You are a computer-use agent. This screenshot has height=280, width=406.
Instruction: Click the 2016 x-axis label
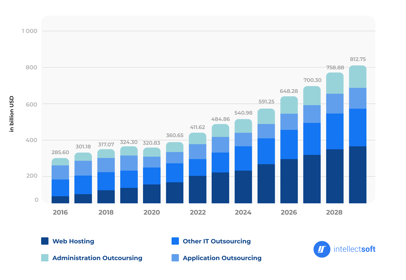click(x=60, y=212)
